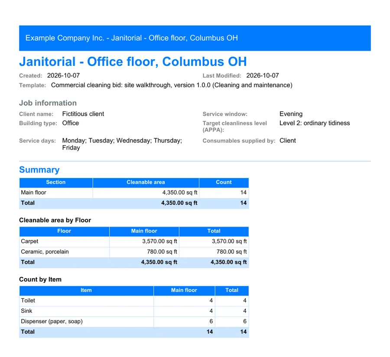Click the 'Template:' label
The image size is (390, 357).
[32, 85]
